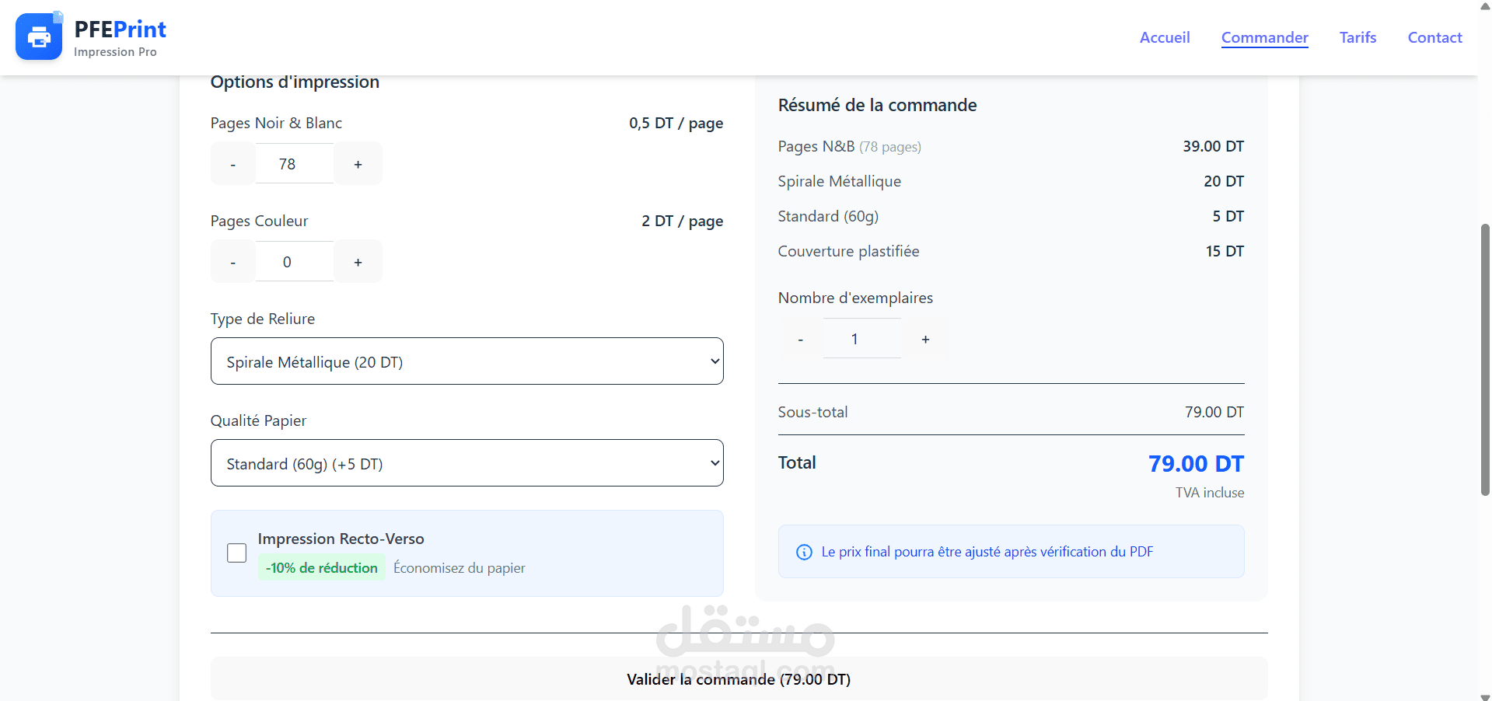Decrease Pages Couleur count
The height and width of the screenshot is (701, 1492).
(x=232, y=262)
